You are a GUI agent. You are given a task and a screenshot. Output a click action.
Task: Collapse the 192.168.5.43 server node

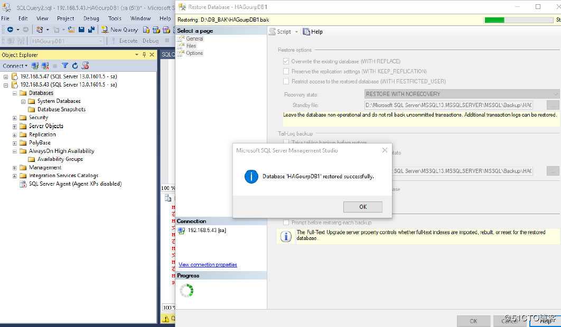click(x=6, y=85)
